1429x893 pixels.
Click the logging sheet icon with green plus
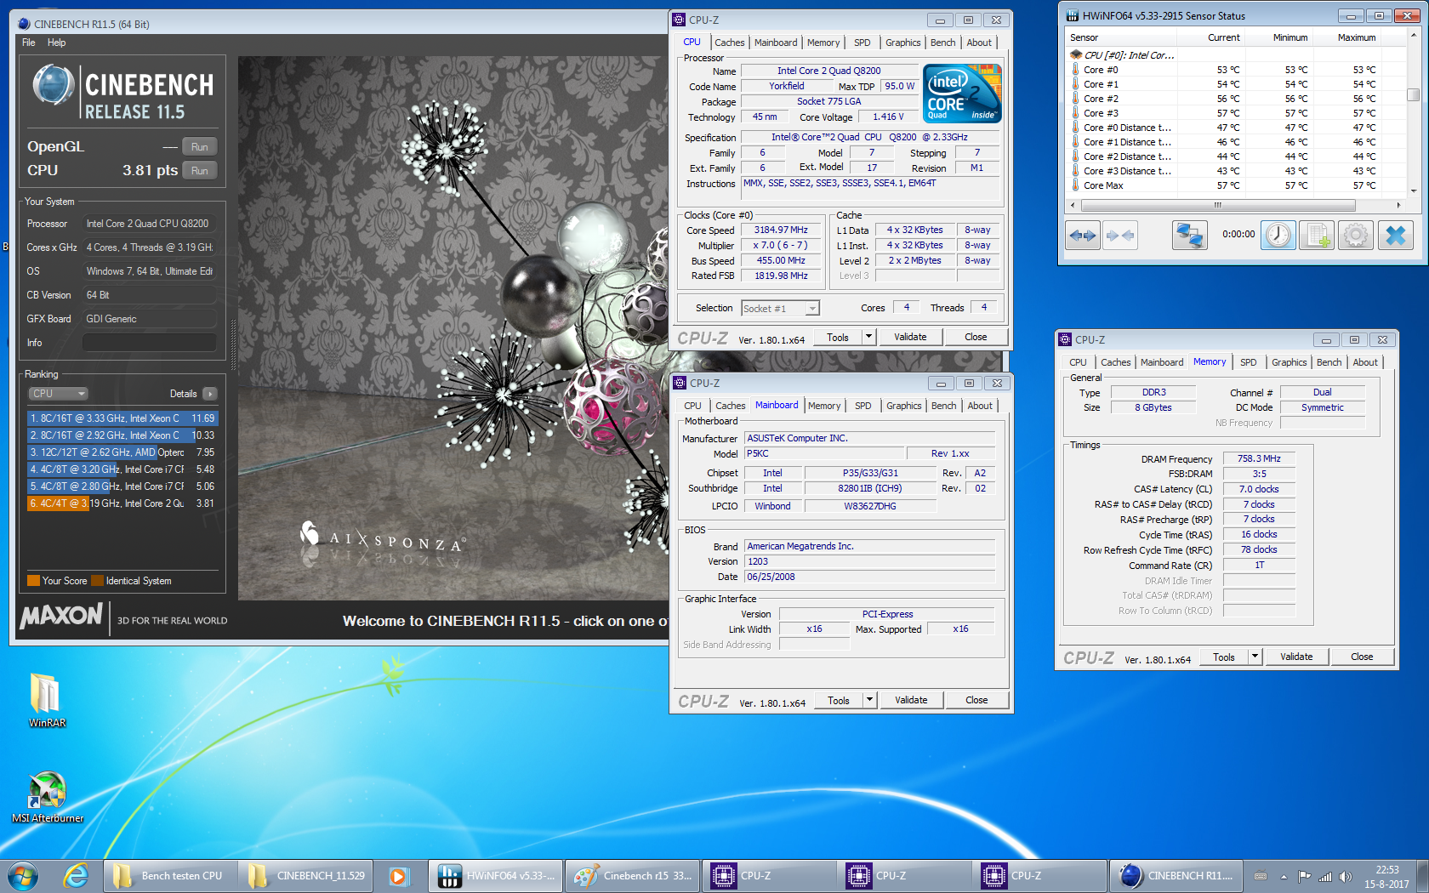click(1317, 236)
